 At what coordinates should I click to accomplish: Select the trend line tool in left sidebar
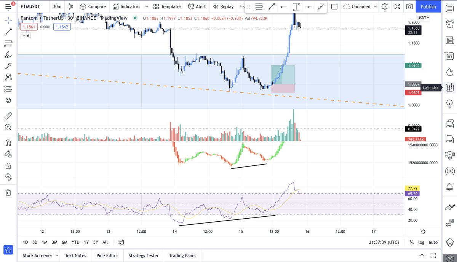coord(8,32)
